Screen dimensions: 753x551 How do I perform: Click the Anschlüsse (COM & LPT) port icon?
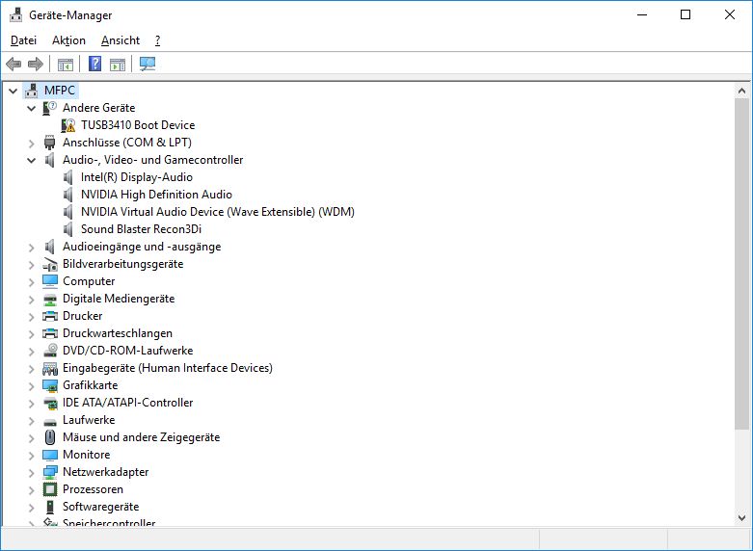pos(49,143)
